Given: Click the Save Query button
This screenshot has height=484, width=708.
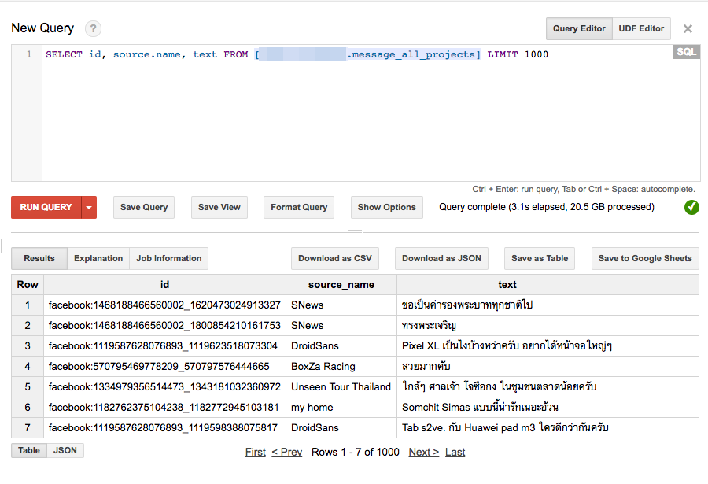Looking at the screenshot, I should click(144, 208).
